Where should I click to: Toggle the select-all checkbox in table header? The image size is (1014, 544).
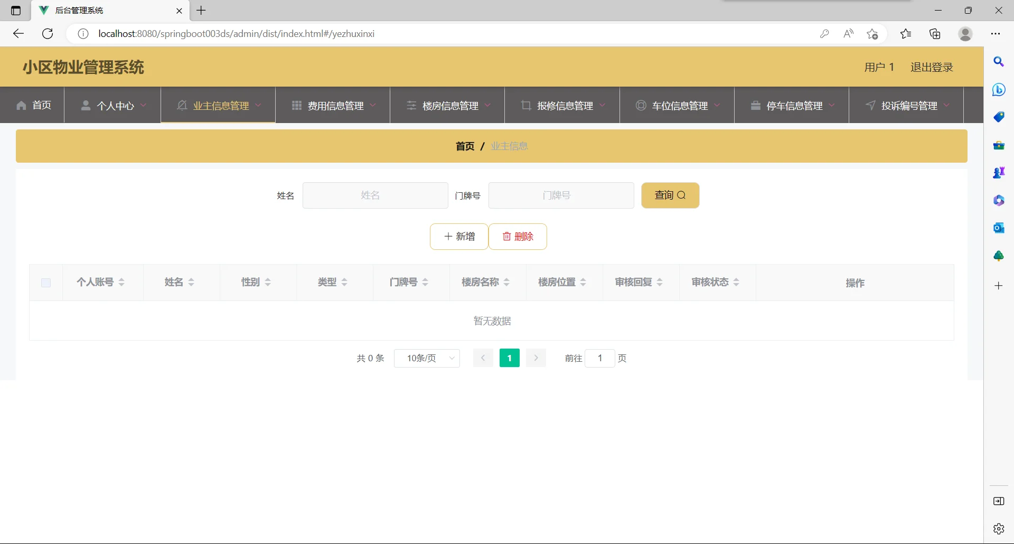point(45,283)
